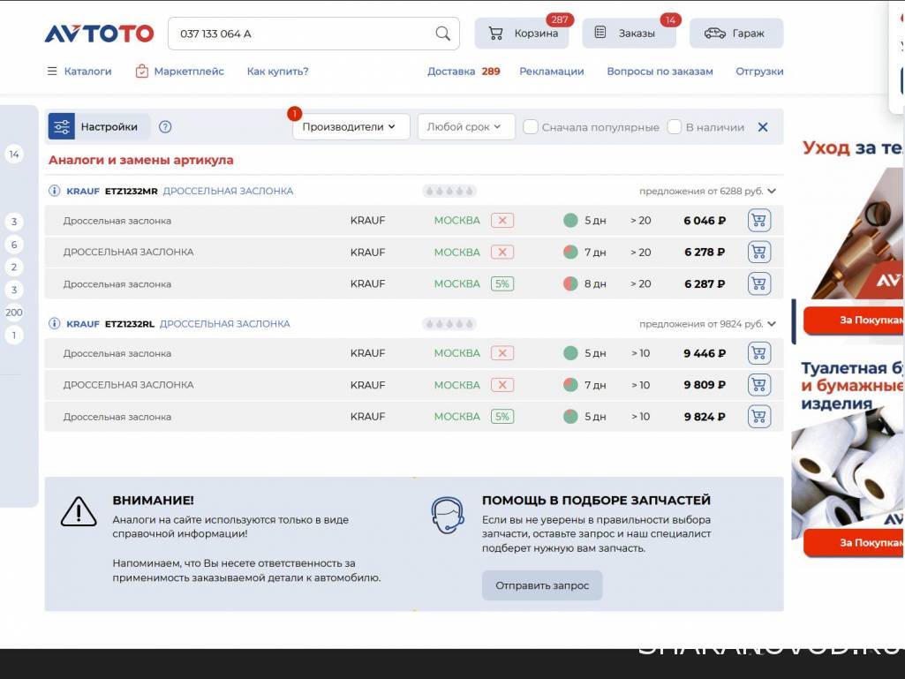
Task: Go to the Маркетплейс section
Action: point(179,72)
